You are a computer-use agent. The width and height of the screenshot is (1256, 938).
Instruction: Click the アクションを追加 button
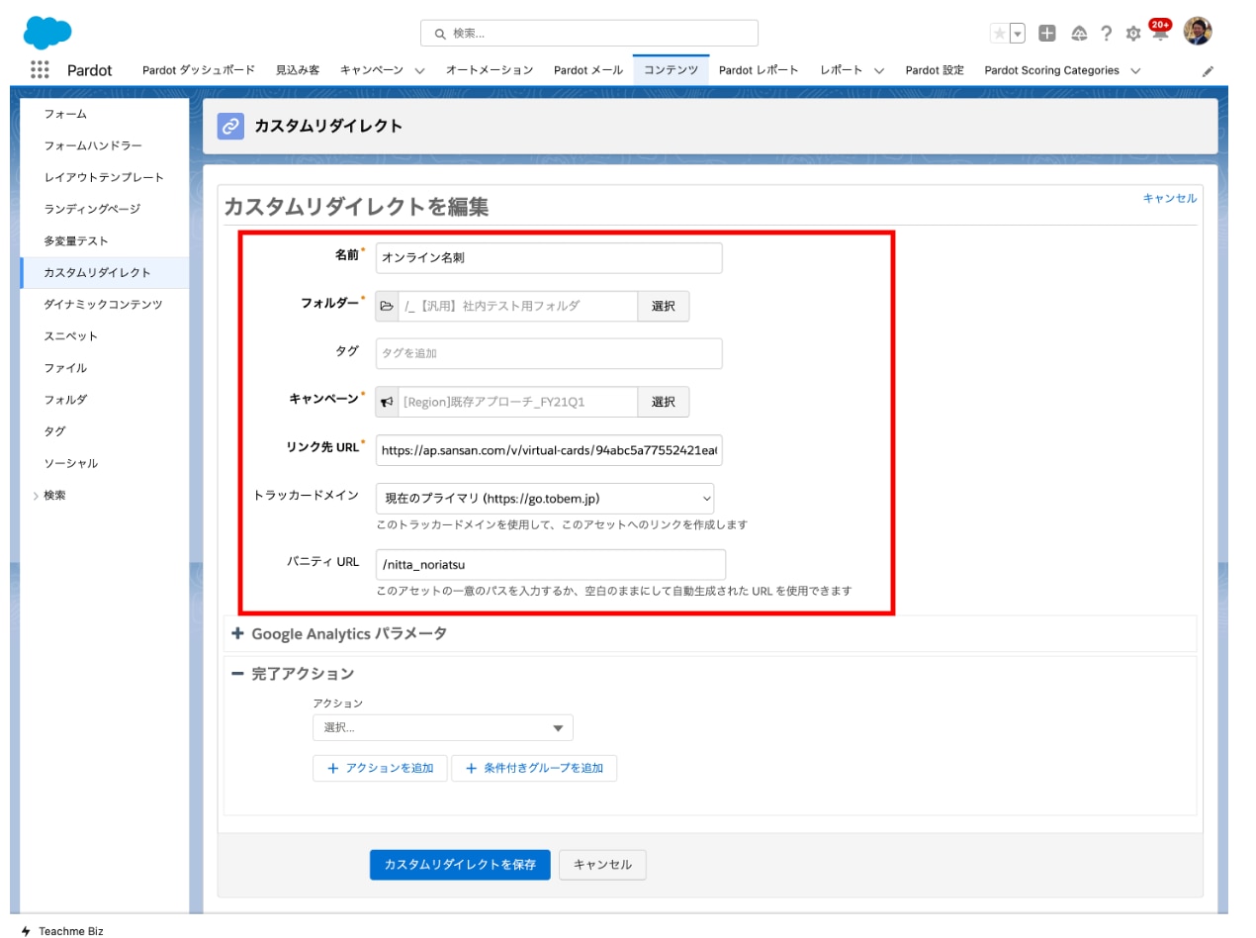[x=380, y=768]
